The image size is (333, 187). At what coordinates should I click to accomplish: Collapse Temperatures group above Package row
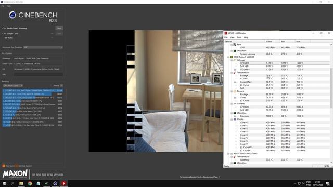pyautogui.click(x=232, y=73)
